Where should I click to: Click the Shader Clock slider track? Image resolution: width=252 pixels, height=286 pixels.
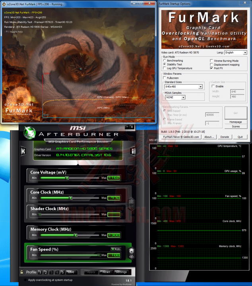click(x=70, y=214)
